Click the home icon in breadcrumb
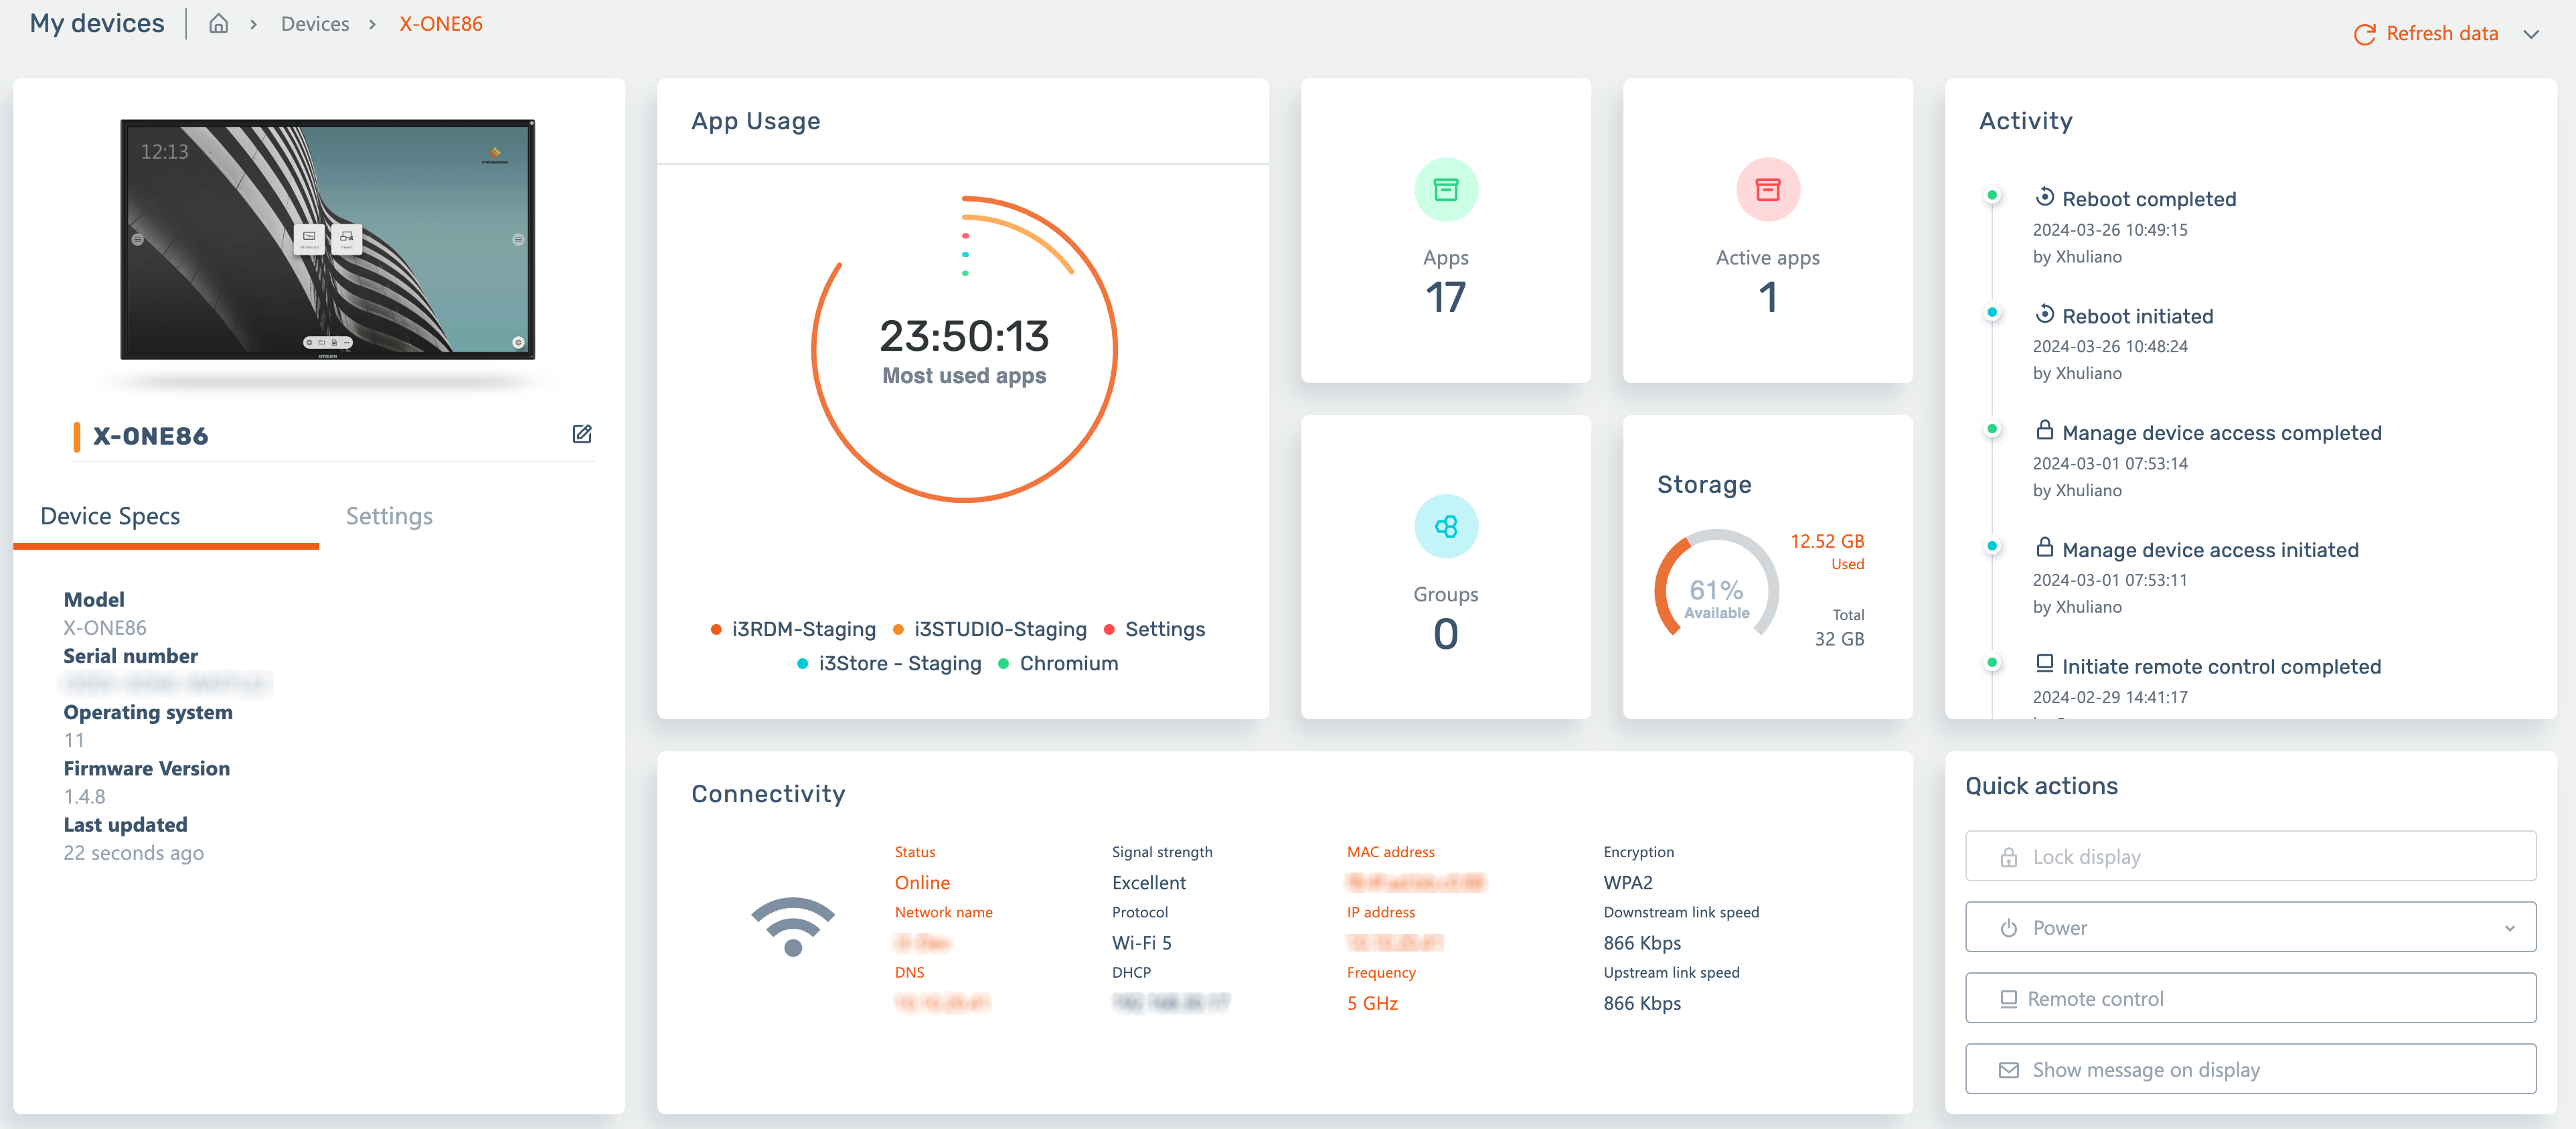 (x=218, y=24)
